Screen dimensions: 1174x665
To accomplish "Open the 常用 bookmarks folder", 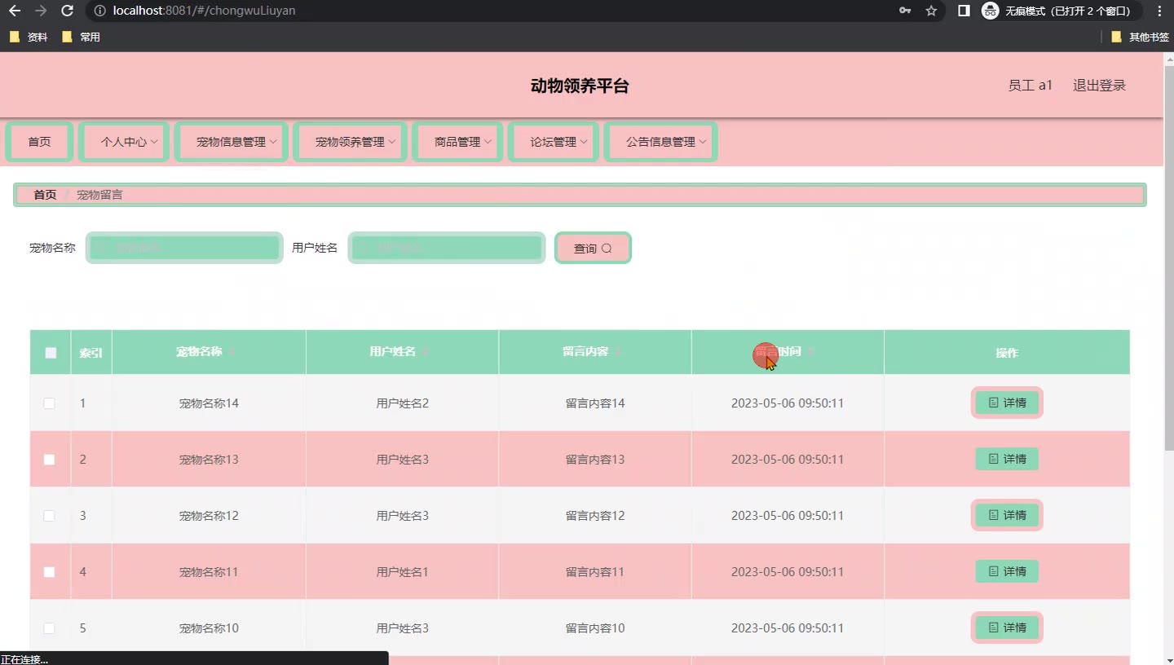I will [x=82, y=37].
